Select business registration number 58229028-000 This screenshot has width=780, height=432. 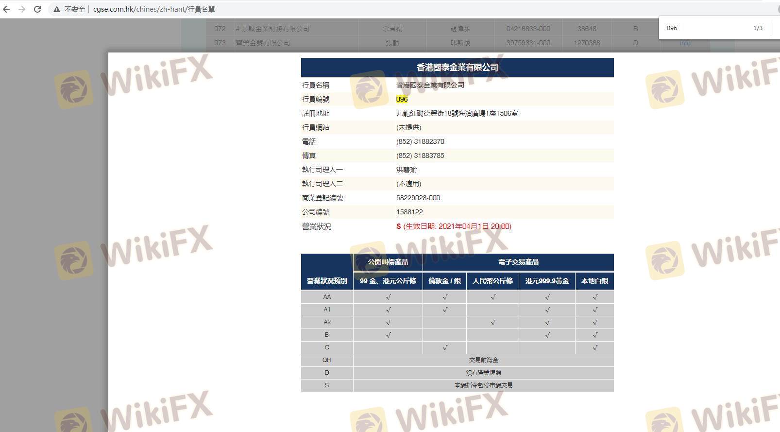(419, 198)
